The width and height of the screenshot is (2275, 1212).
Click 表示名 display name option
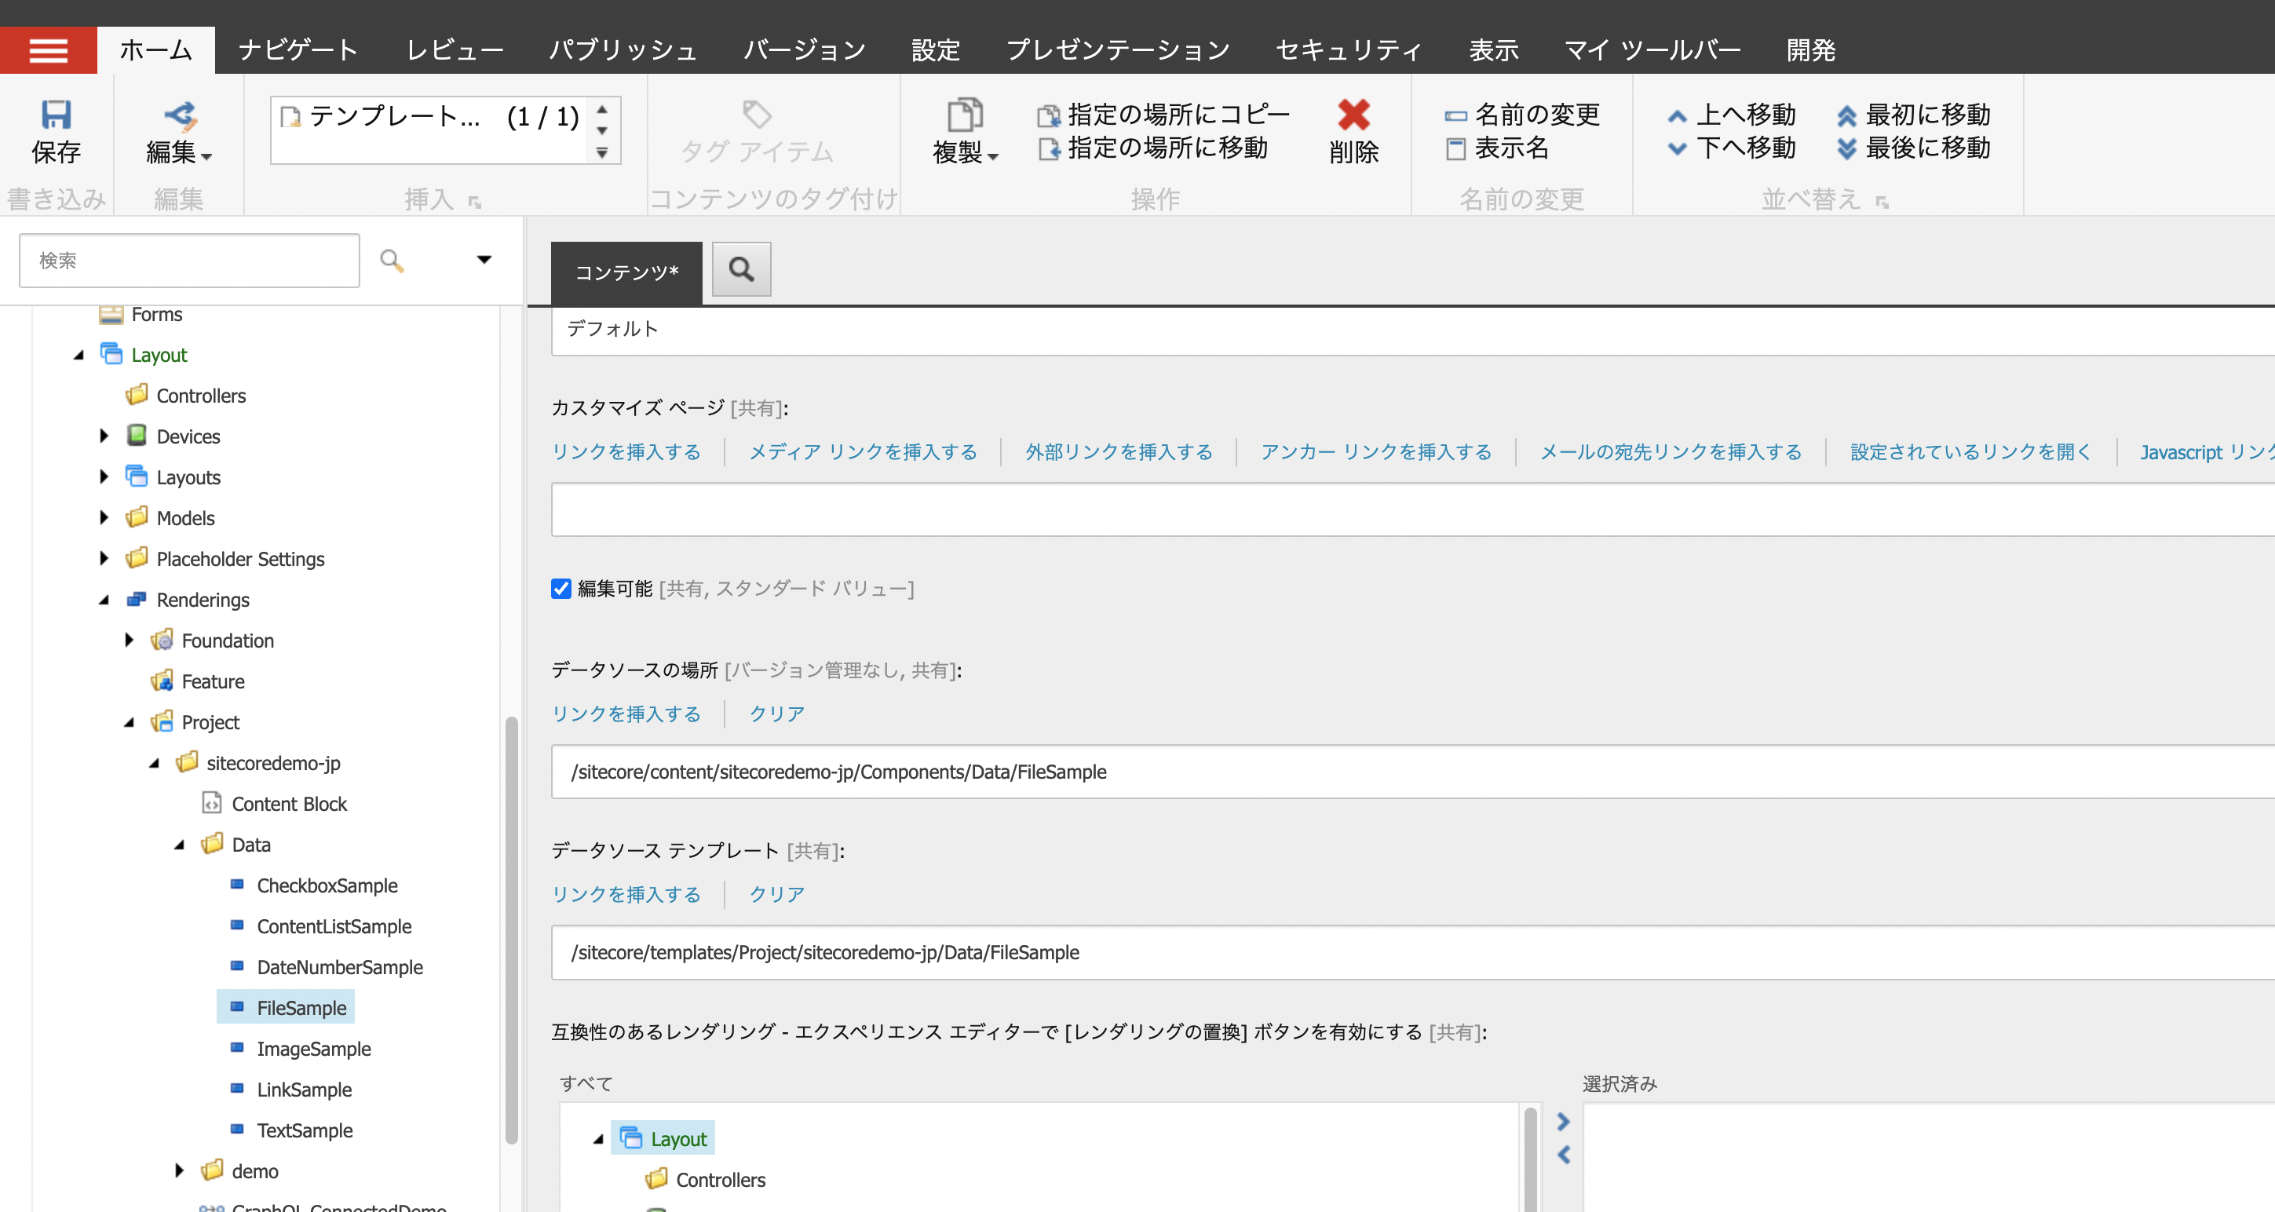pos(1497,148)
